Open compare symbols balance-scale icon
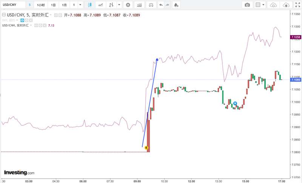The width and height of the screenshot is (302, 183). pos(151,5)
